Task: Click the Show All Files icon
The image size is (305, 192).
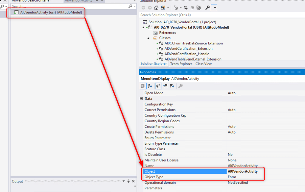Action: point(199,8)
